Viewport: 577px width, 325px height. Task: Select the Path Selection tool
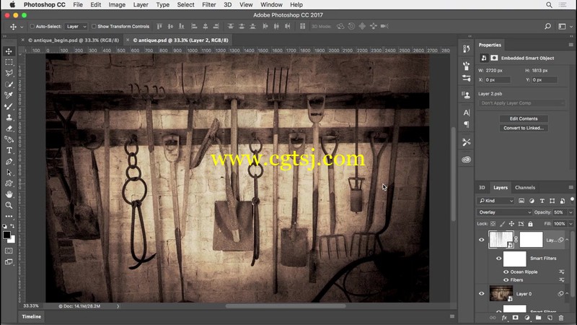click(9, 173)
